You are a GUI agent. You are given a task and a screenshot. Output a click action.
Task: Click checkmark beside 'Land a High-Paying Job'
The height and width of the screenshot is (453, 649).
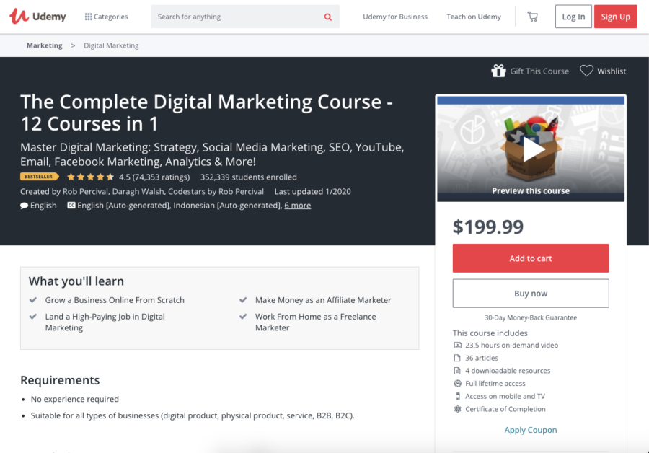(33, 317)
